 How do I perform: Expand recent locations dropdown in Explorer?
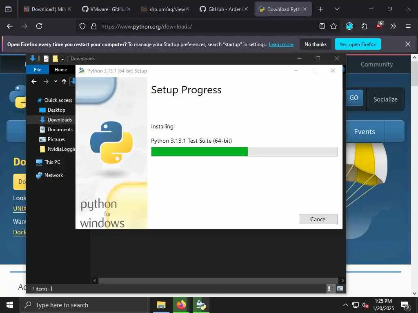pyautogui.click(x=56, y=82)
